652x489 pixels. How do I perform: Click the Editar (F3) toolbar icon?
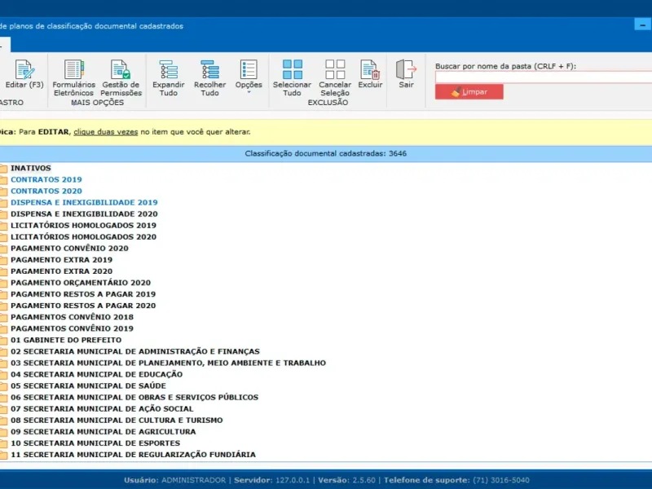coord(24,70)
